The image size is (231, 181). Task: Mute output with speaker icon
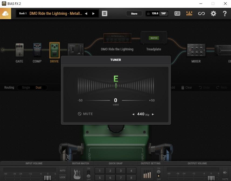(225, 172)
